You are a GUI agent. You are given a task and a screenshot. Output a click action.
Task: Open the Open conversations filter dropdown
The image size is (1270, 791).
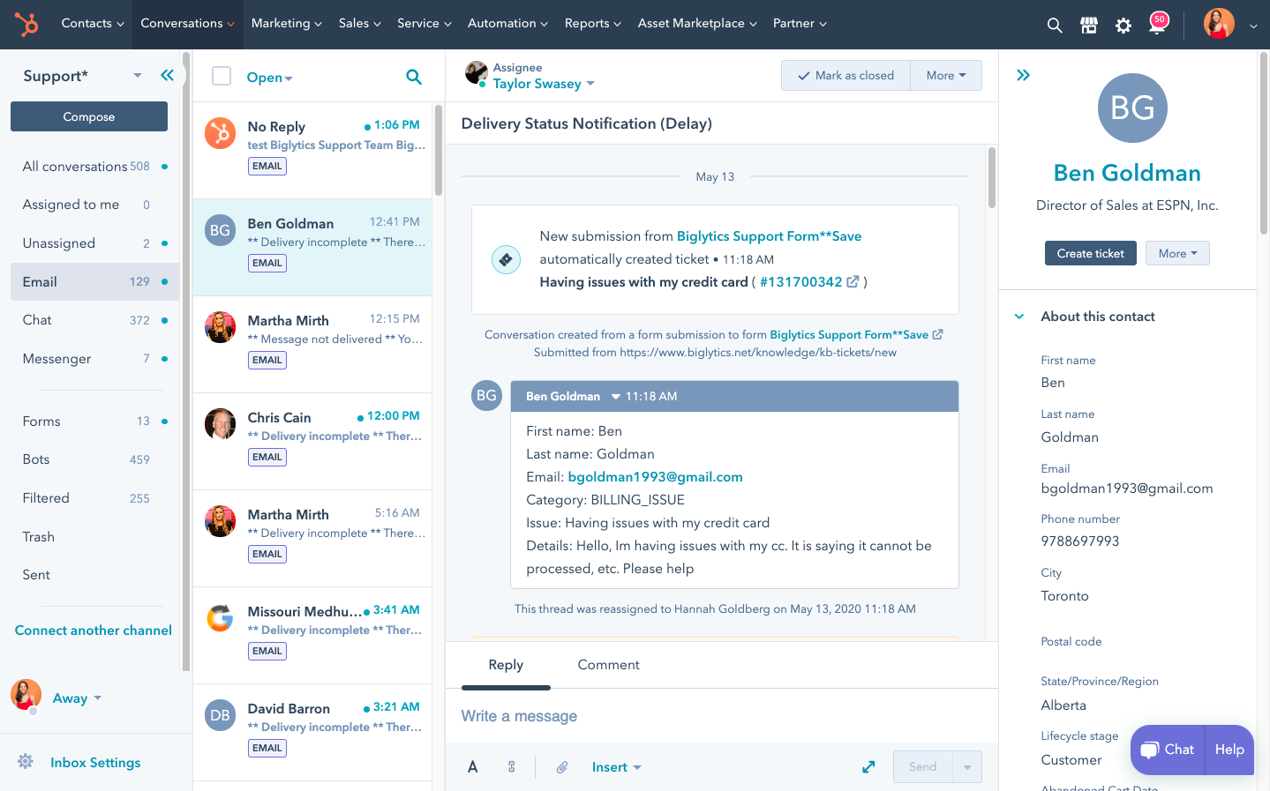click(269, 78)
